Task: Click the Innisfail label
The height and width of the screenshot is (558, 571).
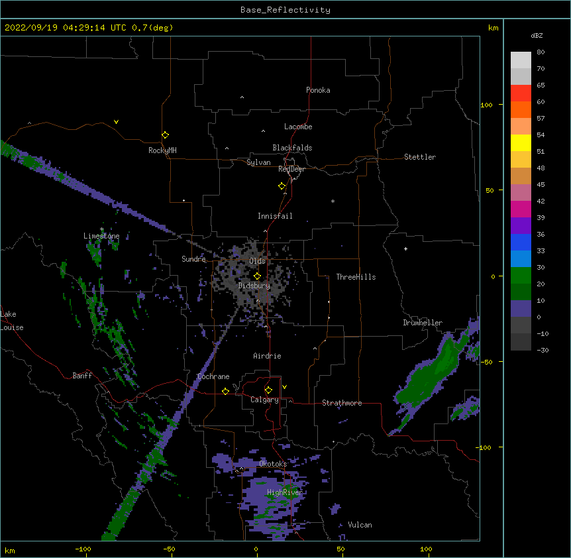Action: pyautogui.click(x=275, y=216)
